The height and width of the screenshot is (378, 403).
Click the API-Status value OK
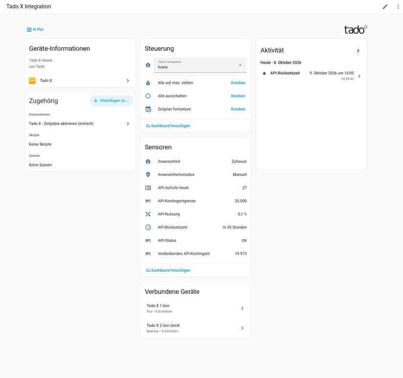[x=244, y=240]
